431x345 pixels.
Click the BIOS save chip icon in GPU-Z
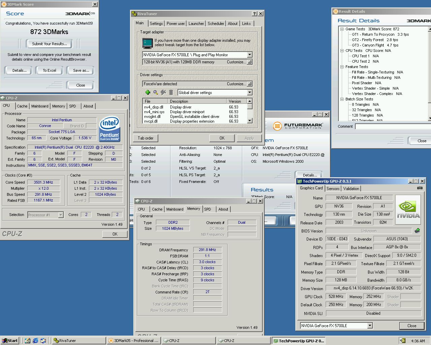417,231
